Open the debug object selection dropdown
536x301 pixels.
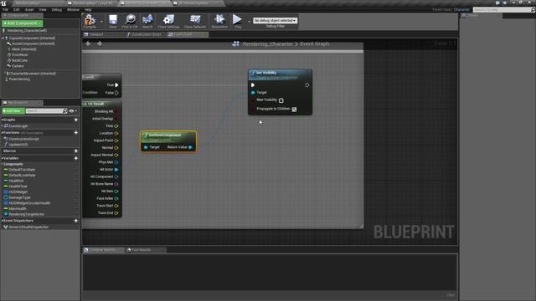tap(276, 20)
